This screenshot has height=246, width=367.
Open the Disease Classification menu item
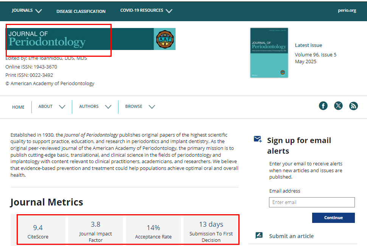[81, 11]
